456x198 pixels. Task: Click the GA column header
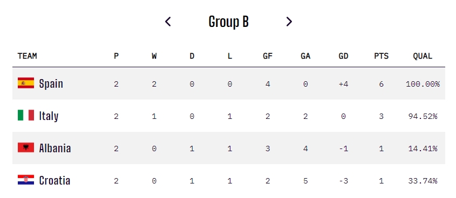[305, 56]
